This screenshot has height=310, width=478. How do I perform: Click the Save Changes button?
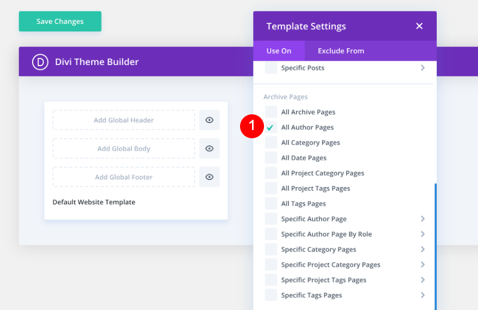point(60,22)
